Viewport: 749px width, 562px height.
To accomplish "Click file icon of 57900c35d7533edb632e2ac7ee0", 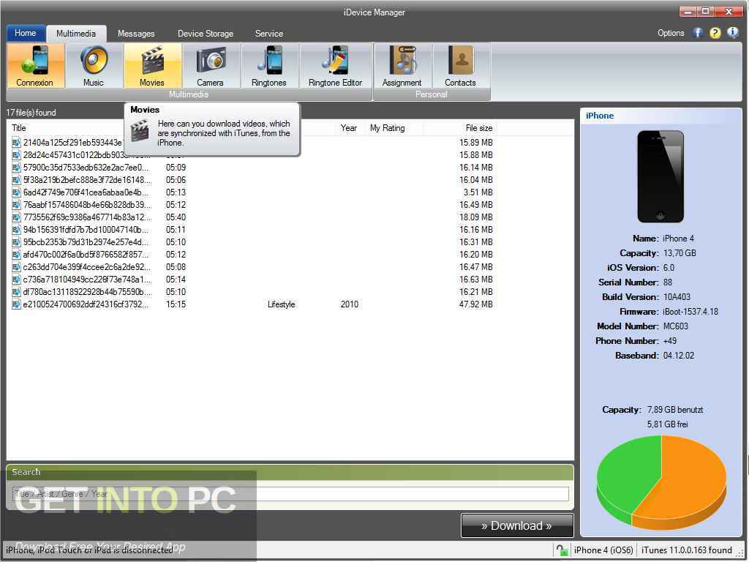I will click(x=16, y=168).
